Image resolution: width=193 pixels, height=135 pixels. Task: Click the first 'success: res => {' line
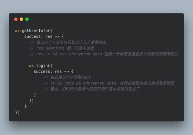coord(44,36)
